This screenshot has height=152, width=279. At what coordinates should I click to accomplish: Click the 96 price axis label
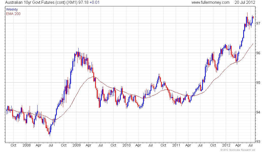click(258, 53)
